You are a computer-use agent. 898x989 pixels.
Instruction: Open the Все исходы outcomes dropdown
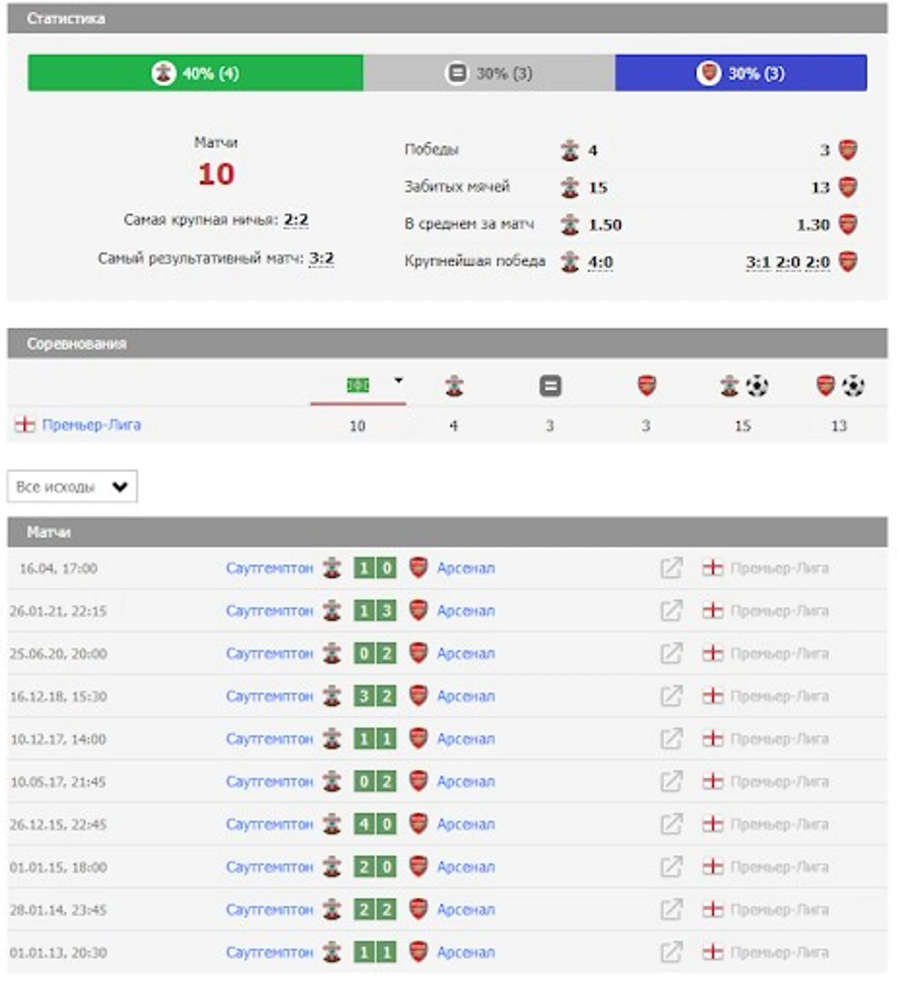72,487
